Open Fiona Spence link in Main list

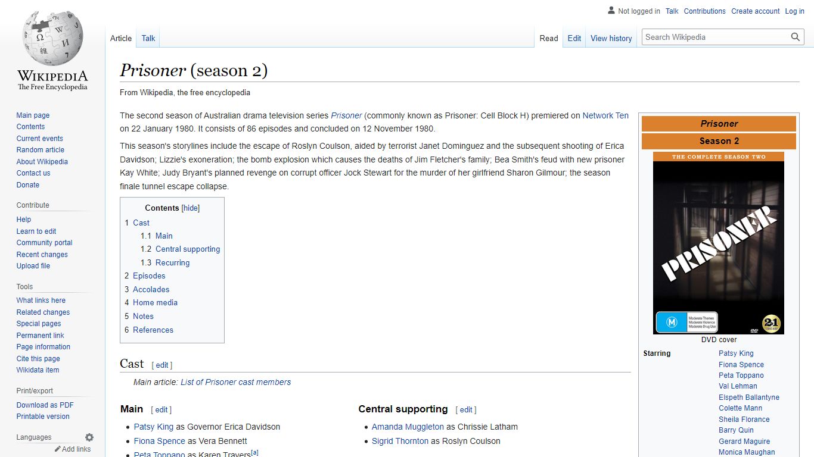click(x=160, y=441)
